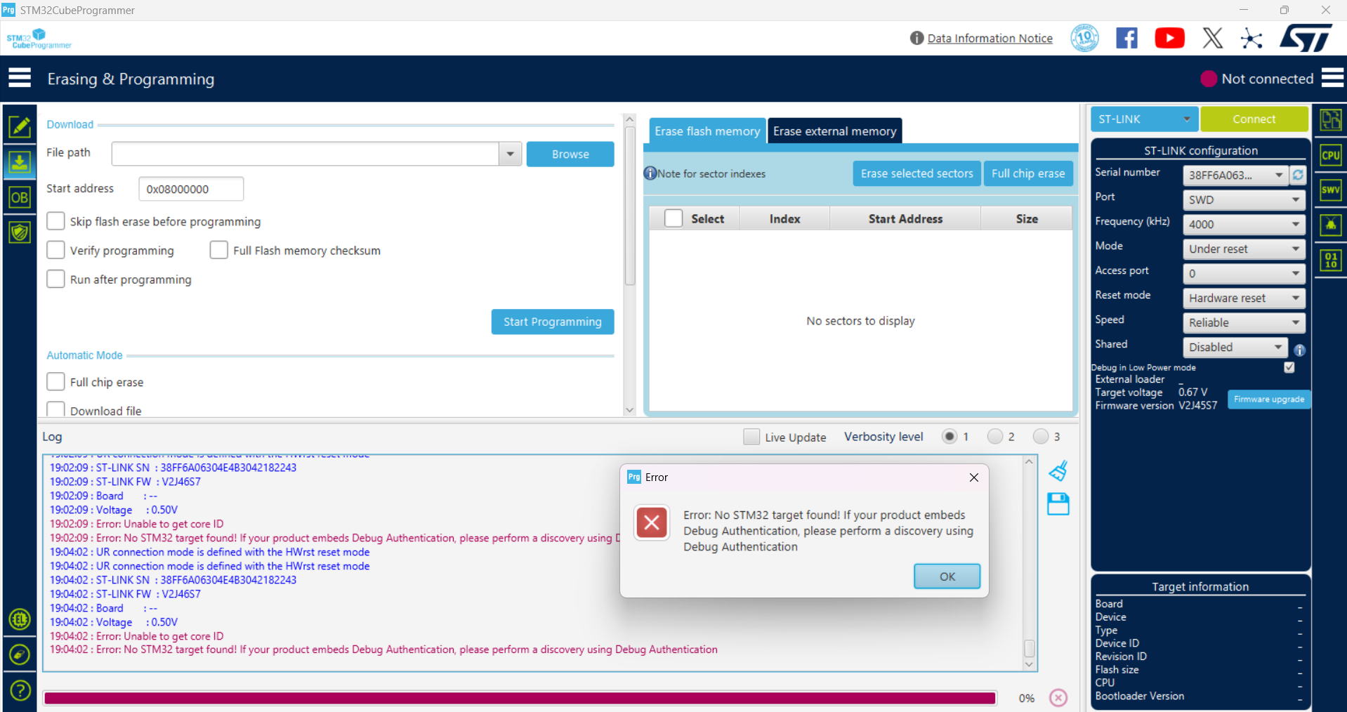Open the Security panel shield icon
Screen dimensions: 1347x712
[x=20, y=232]
